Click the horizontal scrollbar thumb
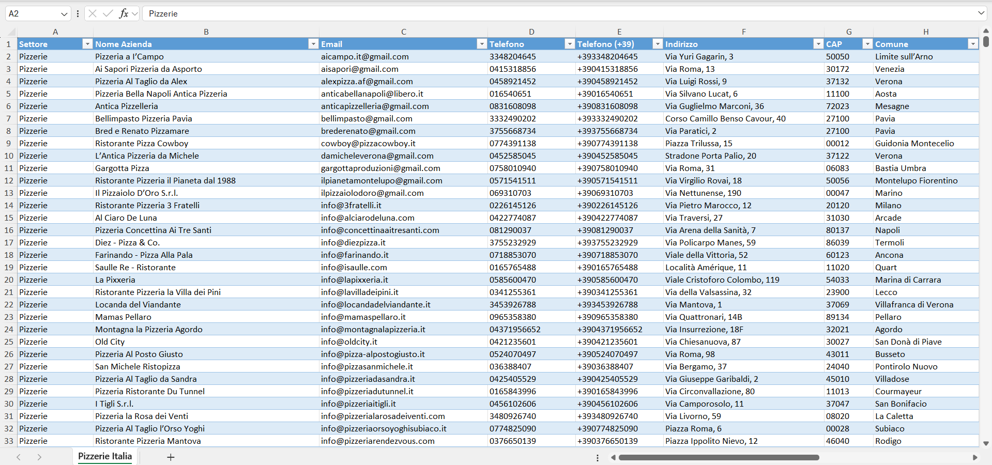Viewport: 992px width, 465px height. click(719, 457)
